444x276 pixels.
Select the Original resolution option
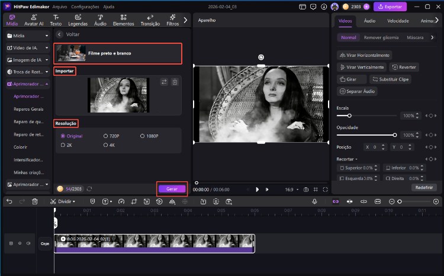coord(72,136)
